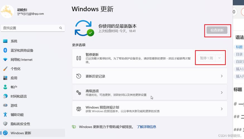Click the large update status sync icon

[x=84, y=28]
